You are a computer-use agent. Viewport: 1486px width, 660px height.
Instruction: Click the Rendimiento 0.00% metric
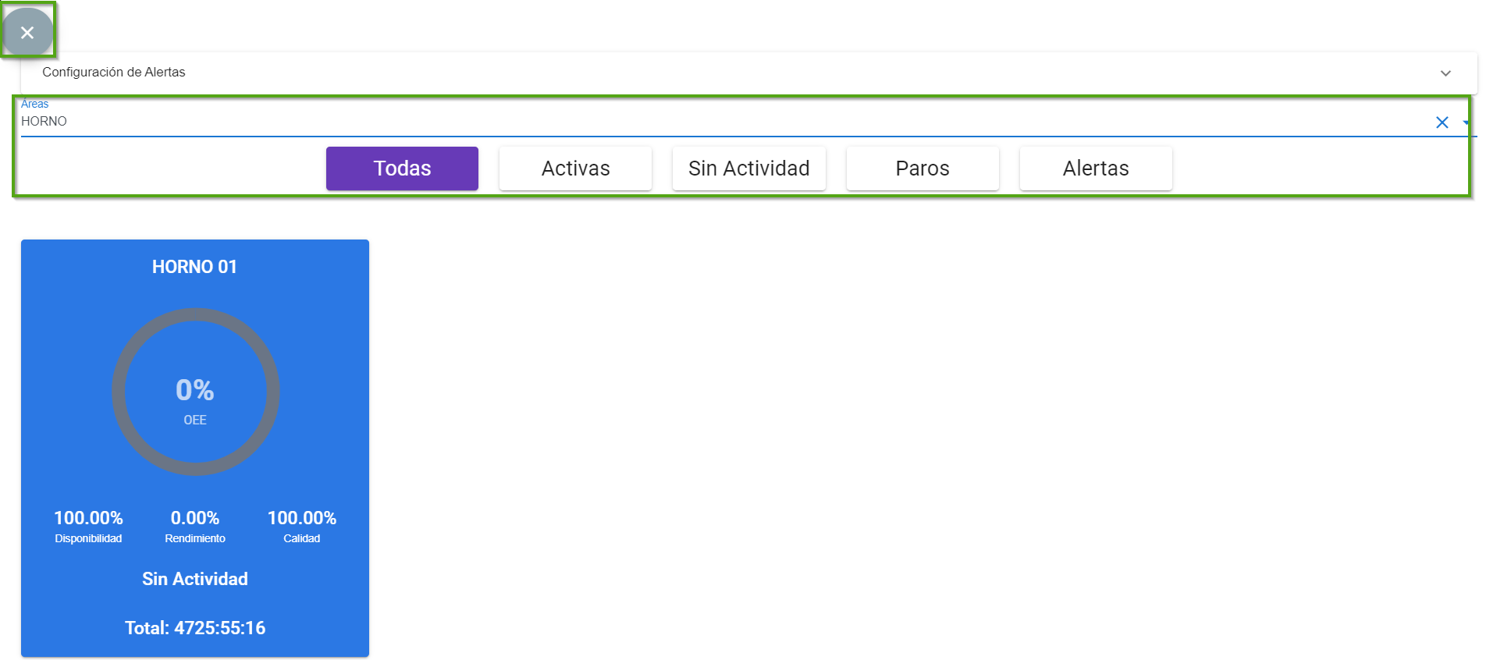(195, 519)
